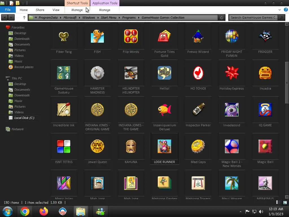The width and height of the screenshot is (289, 217).
Task: Select the HELIKOPTER HELIKOPTER icon
Action: pos(131,73)
